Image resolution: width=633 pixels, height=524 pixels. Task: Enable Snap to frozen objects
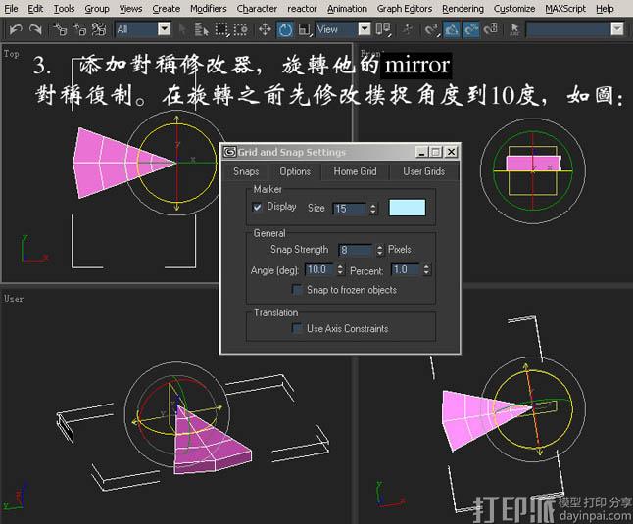297,290
